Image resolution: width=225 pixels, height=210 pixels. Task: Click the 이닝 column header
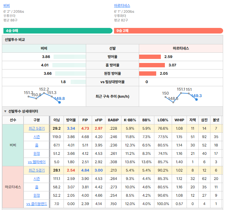[56, 120]
